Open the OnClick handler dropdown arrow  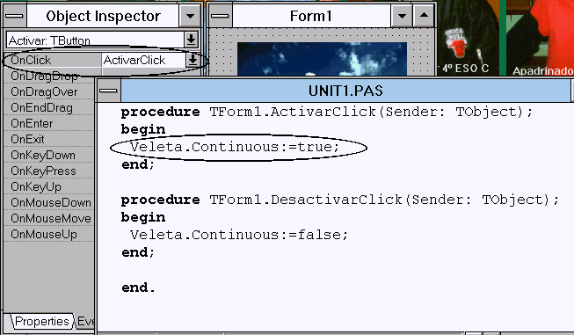(193, 60)
